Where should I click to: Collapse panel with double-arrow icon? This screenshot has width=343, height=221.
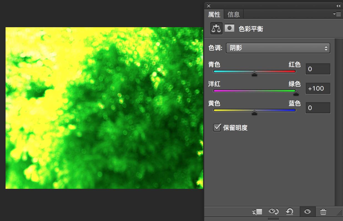(338, 6)
